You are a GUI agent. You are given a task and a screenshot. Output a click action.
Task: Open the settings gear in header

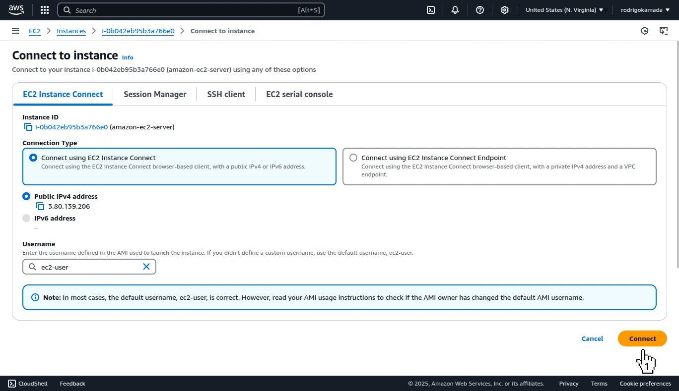tap(505, 10)
